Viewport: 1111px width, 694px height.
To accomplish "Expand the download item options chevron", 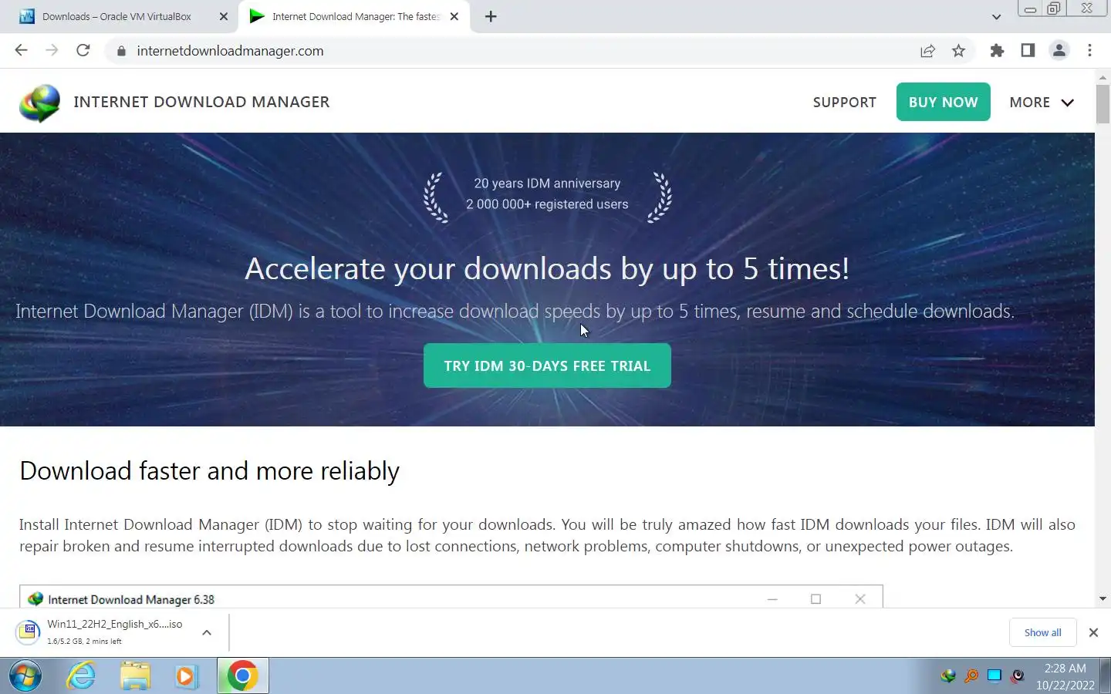I will [x=207, y=632].
